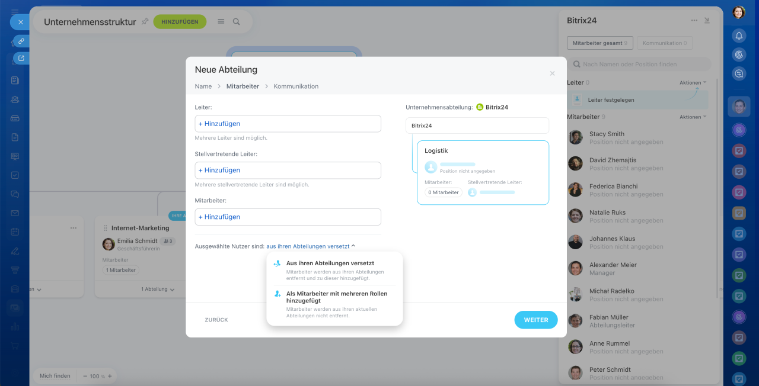
Task: Collapse the Bitrix24 side panel arrow
Action: pyautogui.click(x=707, y=20)
